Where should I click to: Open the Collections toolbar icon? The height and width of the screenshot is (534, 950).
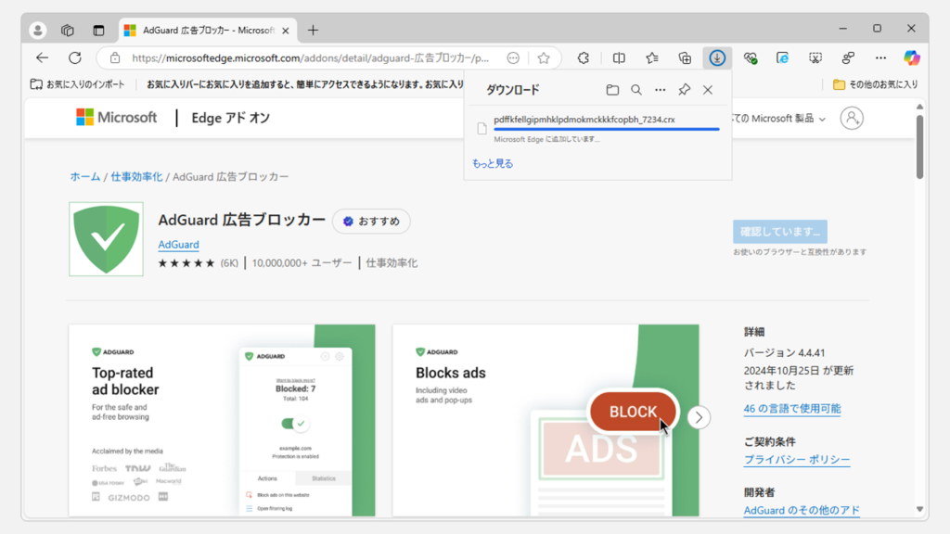685,57
